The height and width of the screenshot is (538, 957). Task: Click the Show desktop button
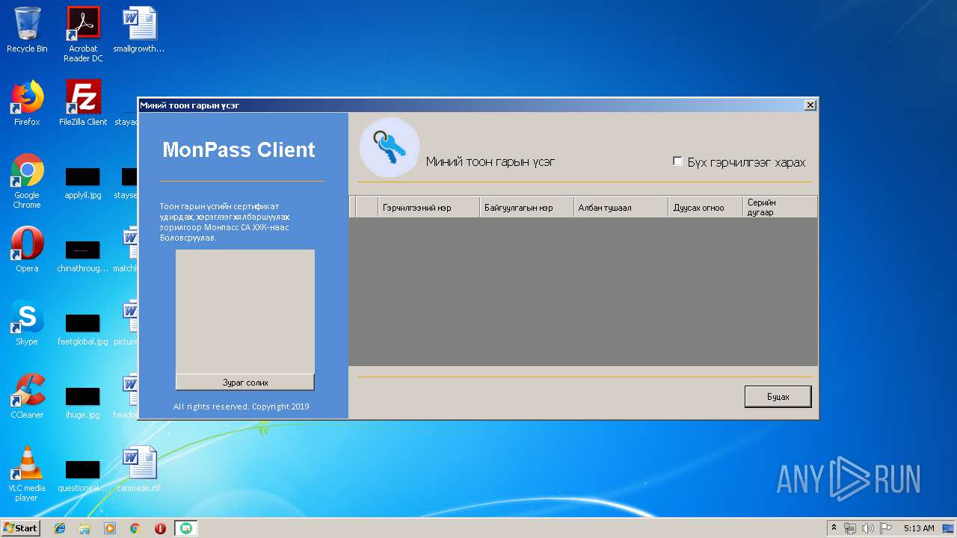[x=949, y=528]
